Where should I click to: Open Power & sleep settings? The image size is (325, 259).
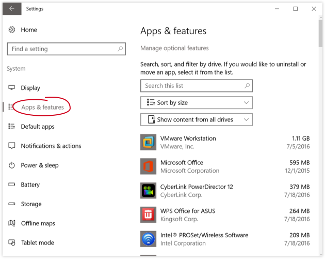tap(40, 165)
